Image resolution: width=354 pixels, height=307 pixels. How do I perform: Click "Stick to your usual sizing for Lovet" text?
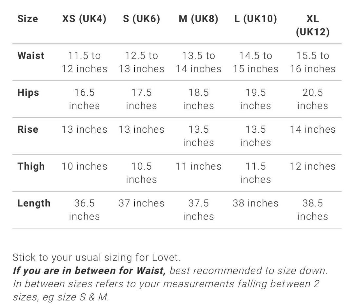[96, 257]
